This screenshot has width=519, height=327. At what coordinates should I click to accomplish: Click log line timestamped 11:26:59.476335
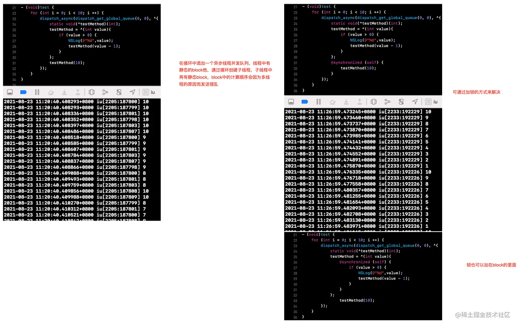[x=358, y=172]
